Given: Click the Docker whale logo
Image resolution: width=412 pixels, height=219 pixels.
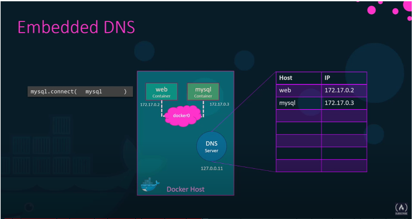Looking at the screenshot, I should pos(150,185).
